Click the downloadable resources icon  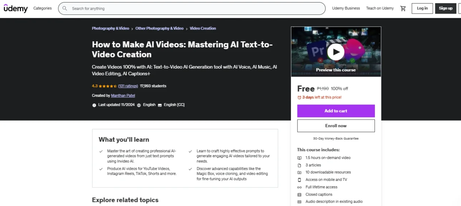click(299, 172)
